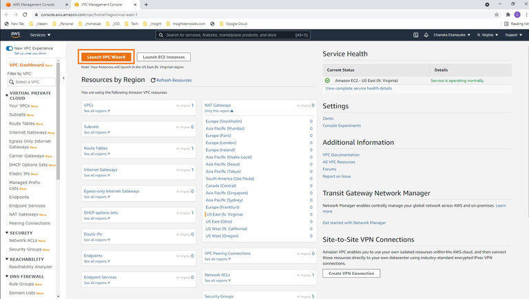Reload the page in browser
This screenshot has width=529, height=299.
[25, 14]
